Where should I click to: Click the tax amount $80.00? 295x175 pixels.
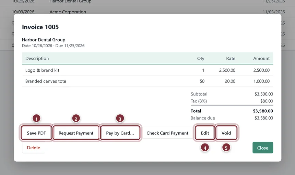267,101
